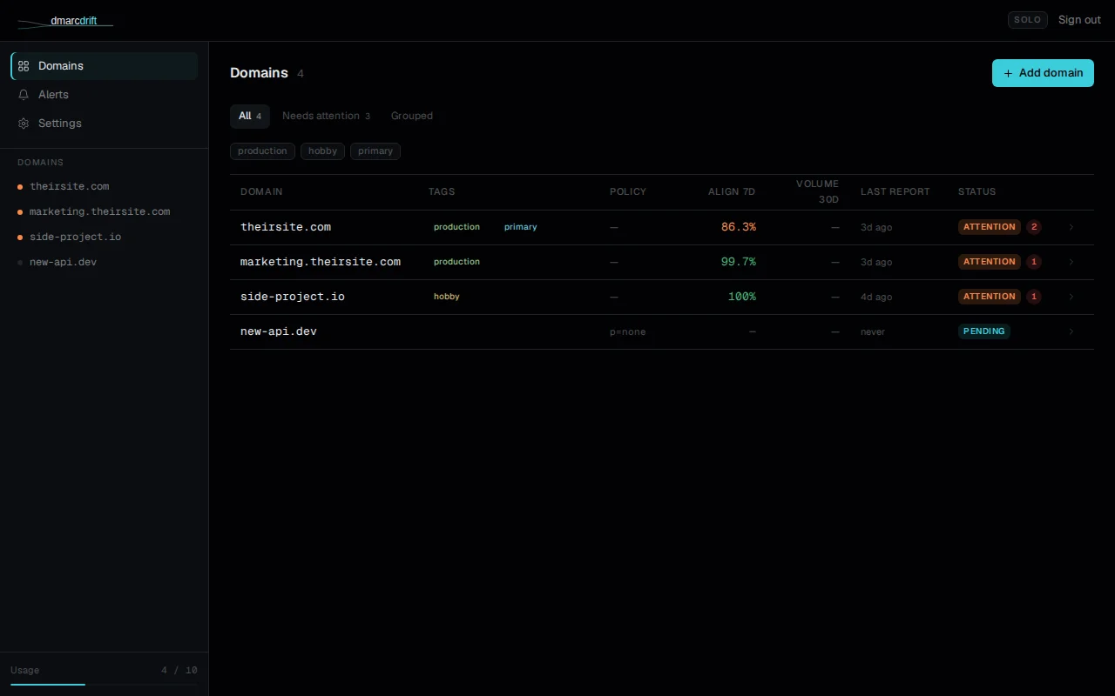This screenshot has width=1115, height=696.
Task: Select theirsite.com in sidebar list
Action: click(105, 186)
